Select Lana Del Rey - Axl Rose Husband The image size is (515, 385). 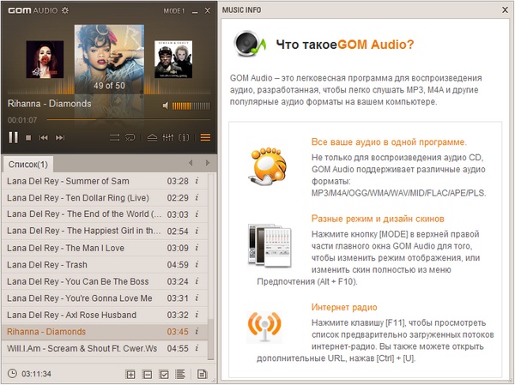105,315
